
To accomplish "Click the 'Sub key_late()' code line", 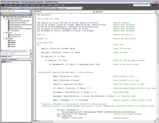I will pyautogui.click(x=44, y=15).
